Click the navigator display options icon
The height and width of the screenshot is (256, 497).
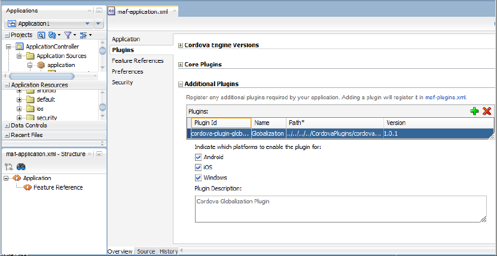[x=83, y=35]
